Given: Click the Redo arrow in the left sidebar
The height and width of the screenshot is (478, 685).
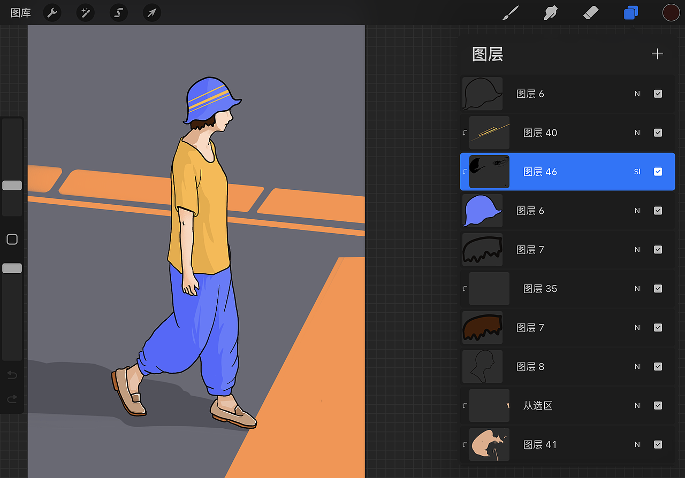Looking at the screenshot, I should tap(12, 399).
